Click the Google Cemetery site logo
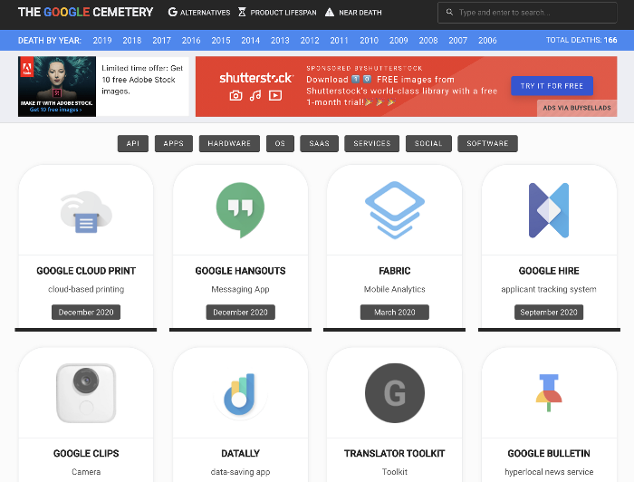The width and height of the screenshot is (634, 482). point(85,12)
